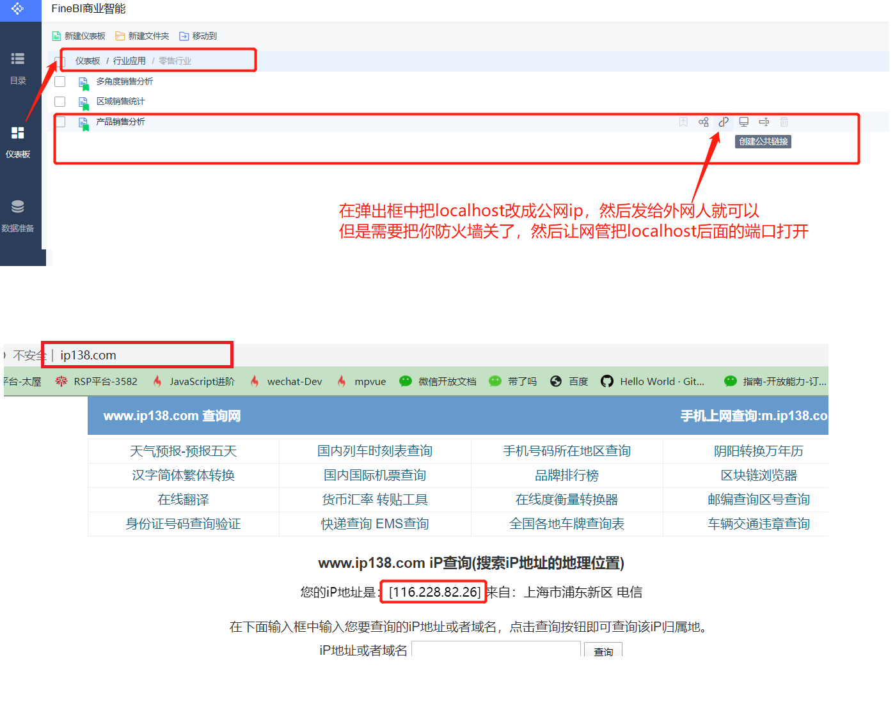Open the 百度 bookmark
Screen dimensions: 895x706
click(569, 381)
